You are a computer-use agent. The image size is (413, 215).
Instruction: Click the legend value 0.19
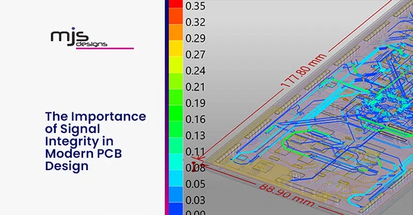pyautogui.click(x=195, y=103)
